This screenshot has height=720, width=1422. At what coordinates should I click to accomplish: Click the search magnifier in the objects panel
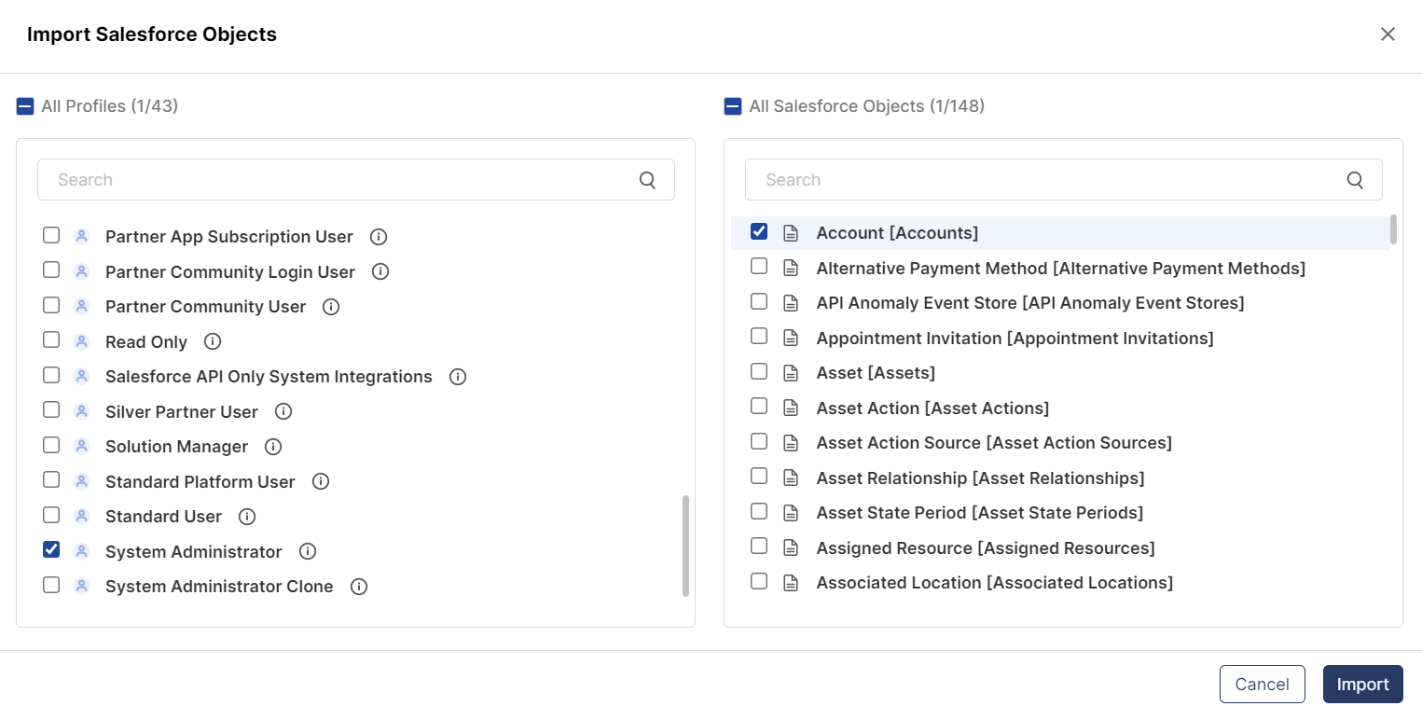coord(1356,180)
